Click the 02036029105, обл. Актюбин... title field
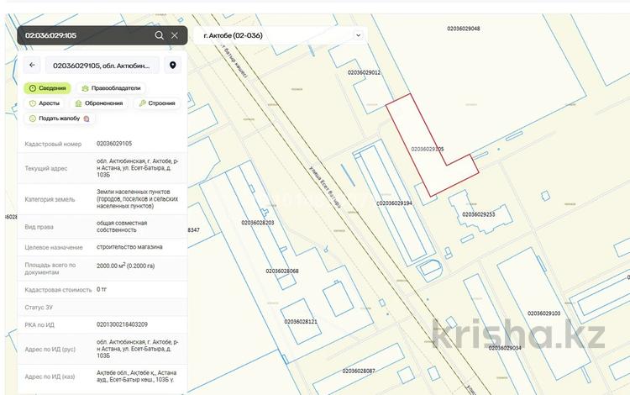 (x=102, y=65)
